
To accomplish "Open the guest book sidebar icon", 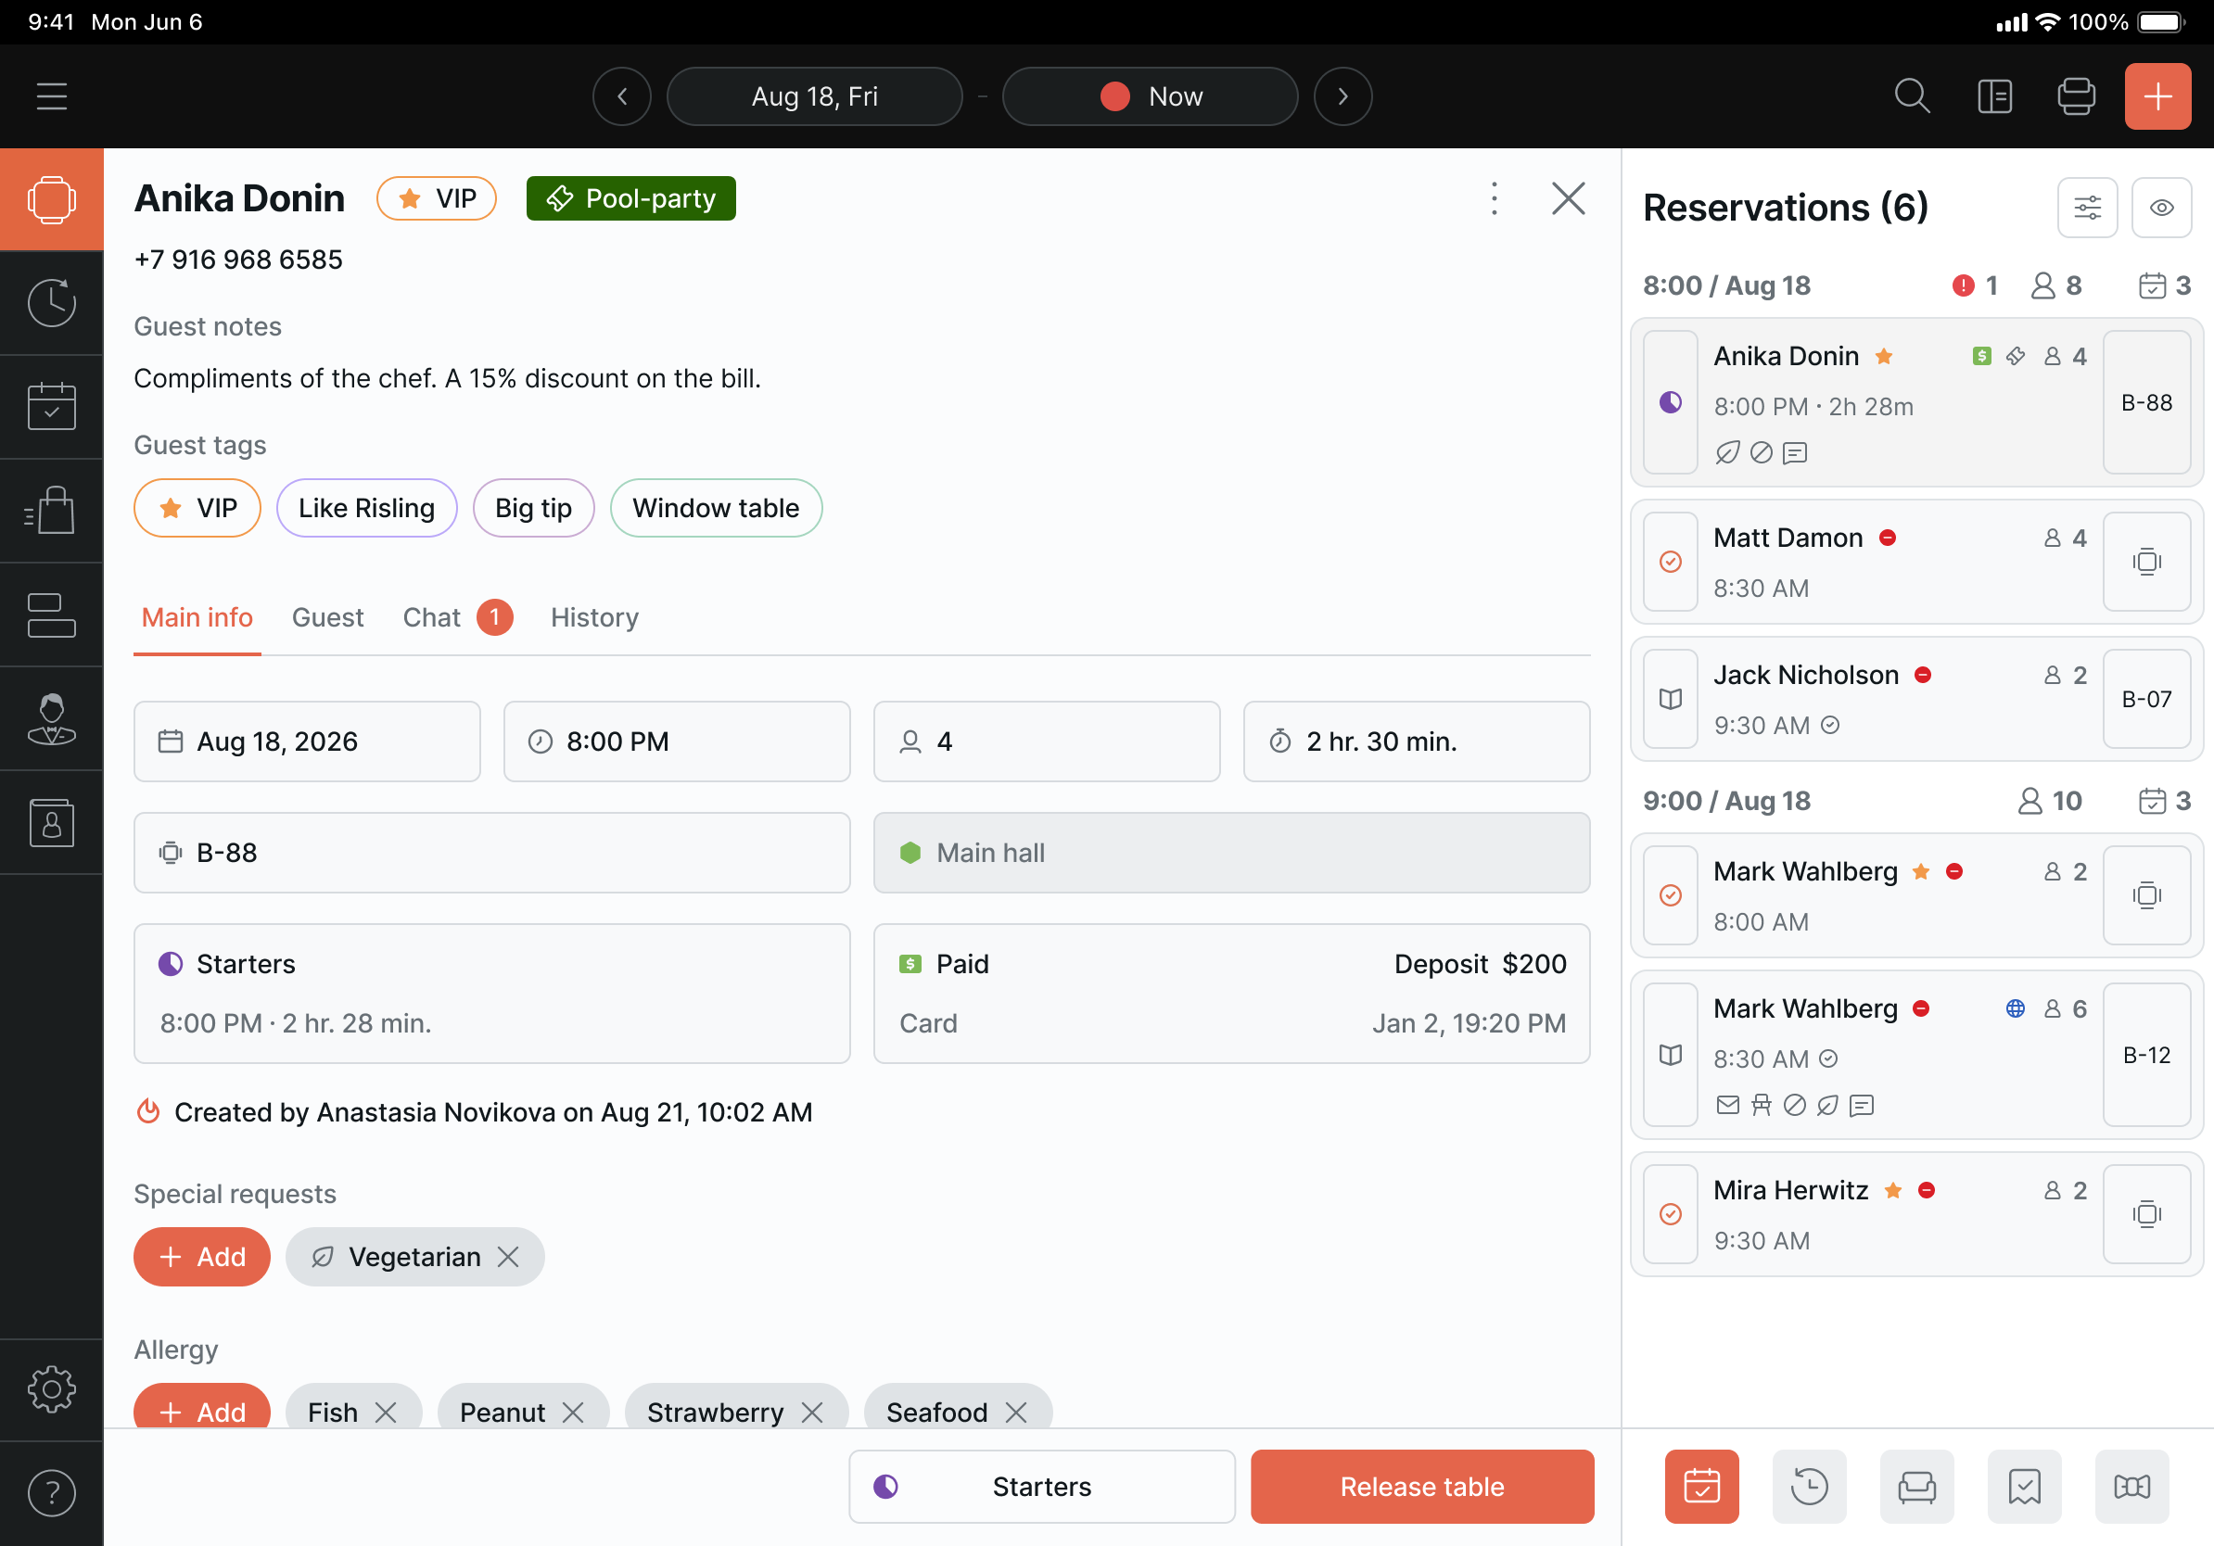I will (51, 822).
